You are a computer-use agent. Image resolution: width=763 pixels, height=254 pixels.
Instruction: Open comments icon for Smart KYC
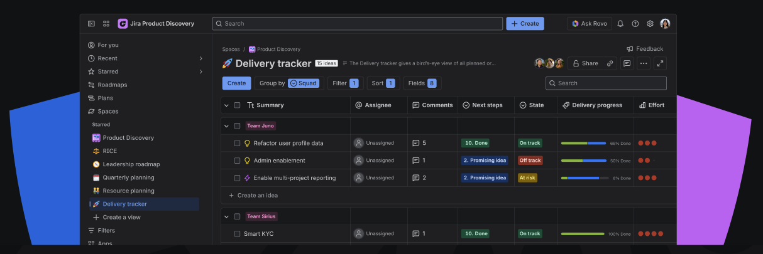[416, 234]
